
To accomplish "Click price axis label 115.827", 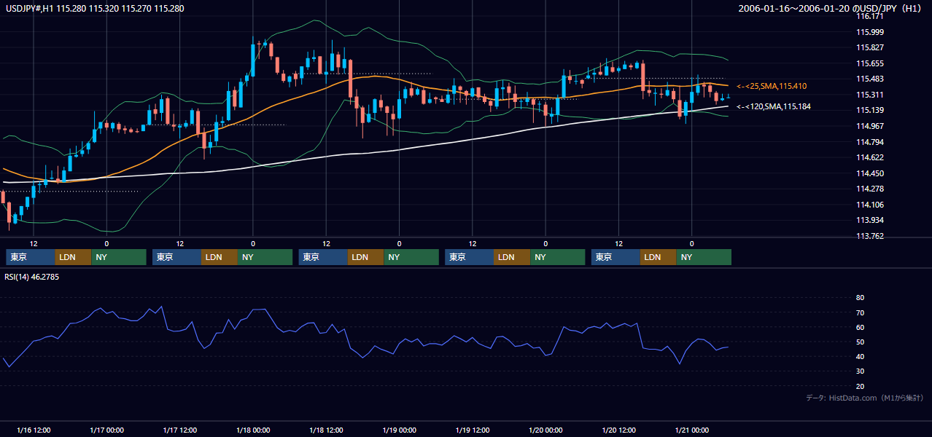I will 869,47.
